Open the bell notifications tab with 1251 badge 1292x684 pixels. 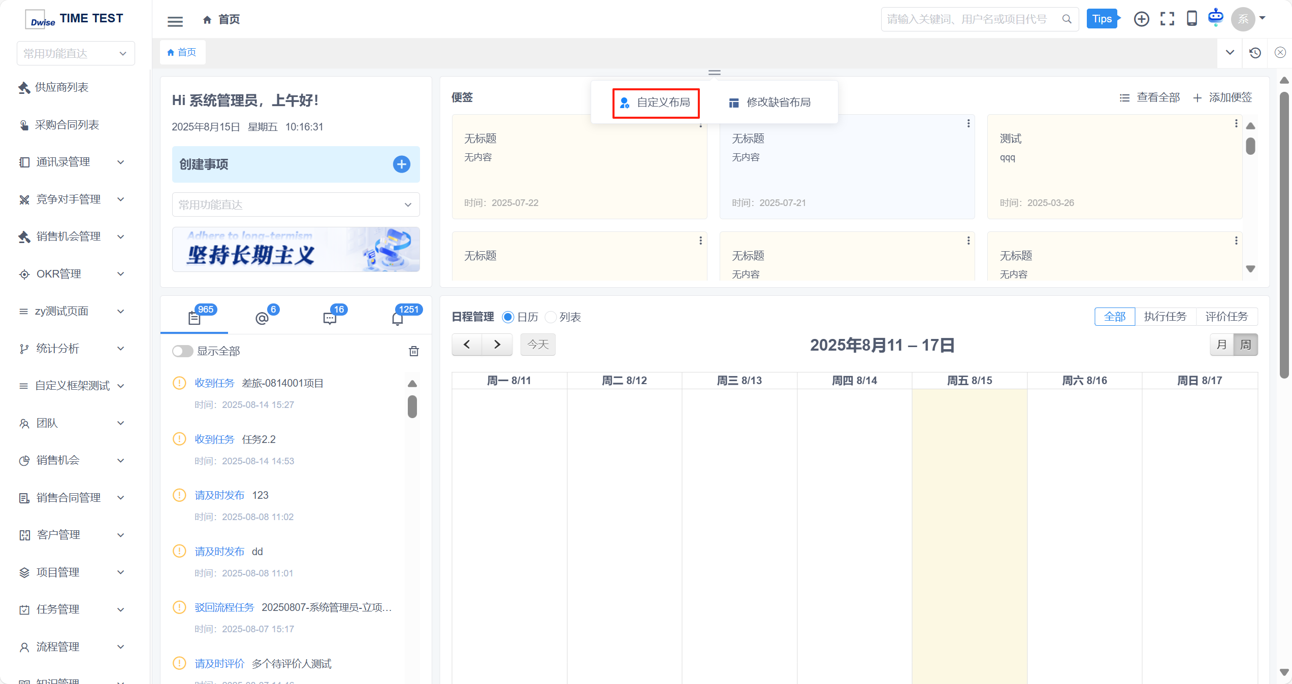[x=398, y=318]
